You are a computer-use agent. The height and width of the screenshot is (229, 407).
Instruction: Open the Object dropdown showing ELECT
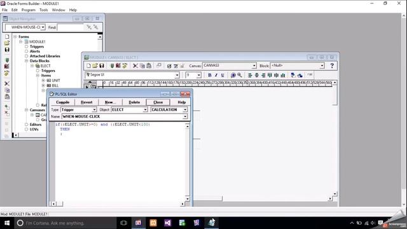tap(145, 110)
